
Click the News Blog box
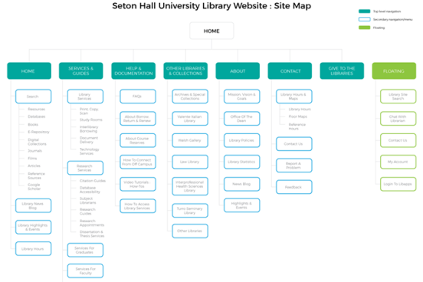point(242,184)
